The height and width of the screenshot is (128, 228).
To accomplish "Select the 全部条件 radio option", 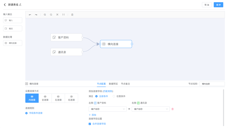I will [x=97, y=96].
